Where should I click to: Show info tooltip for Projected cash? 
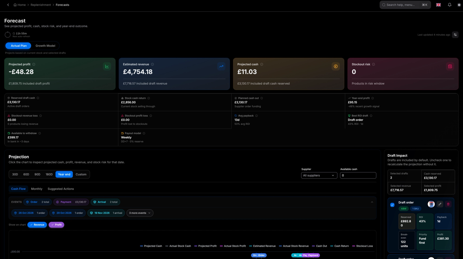click(x=262, y=64)
